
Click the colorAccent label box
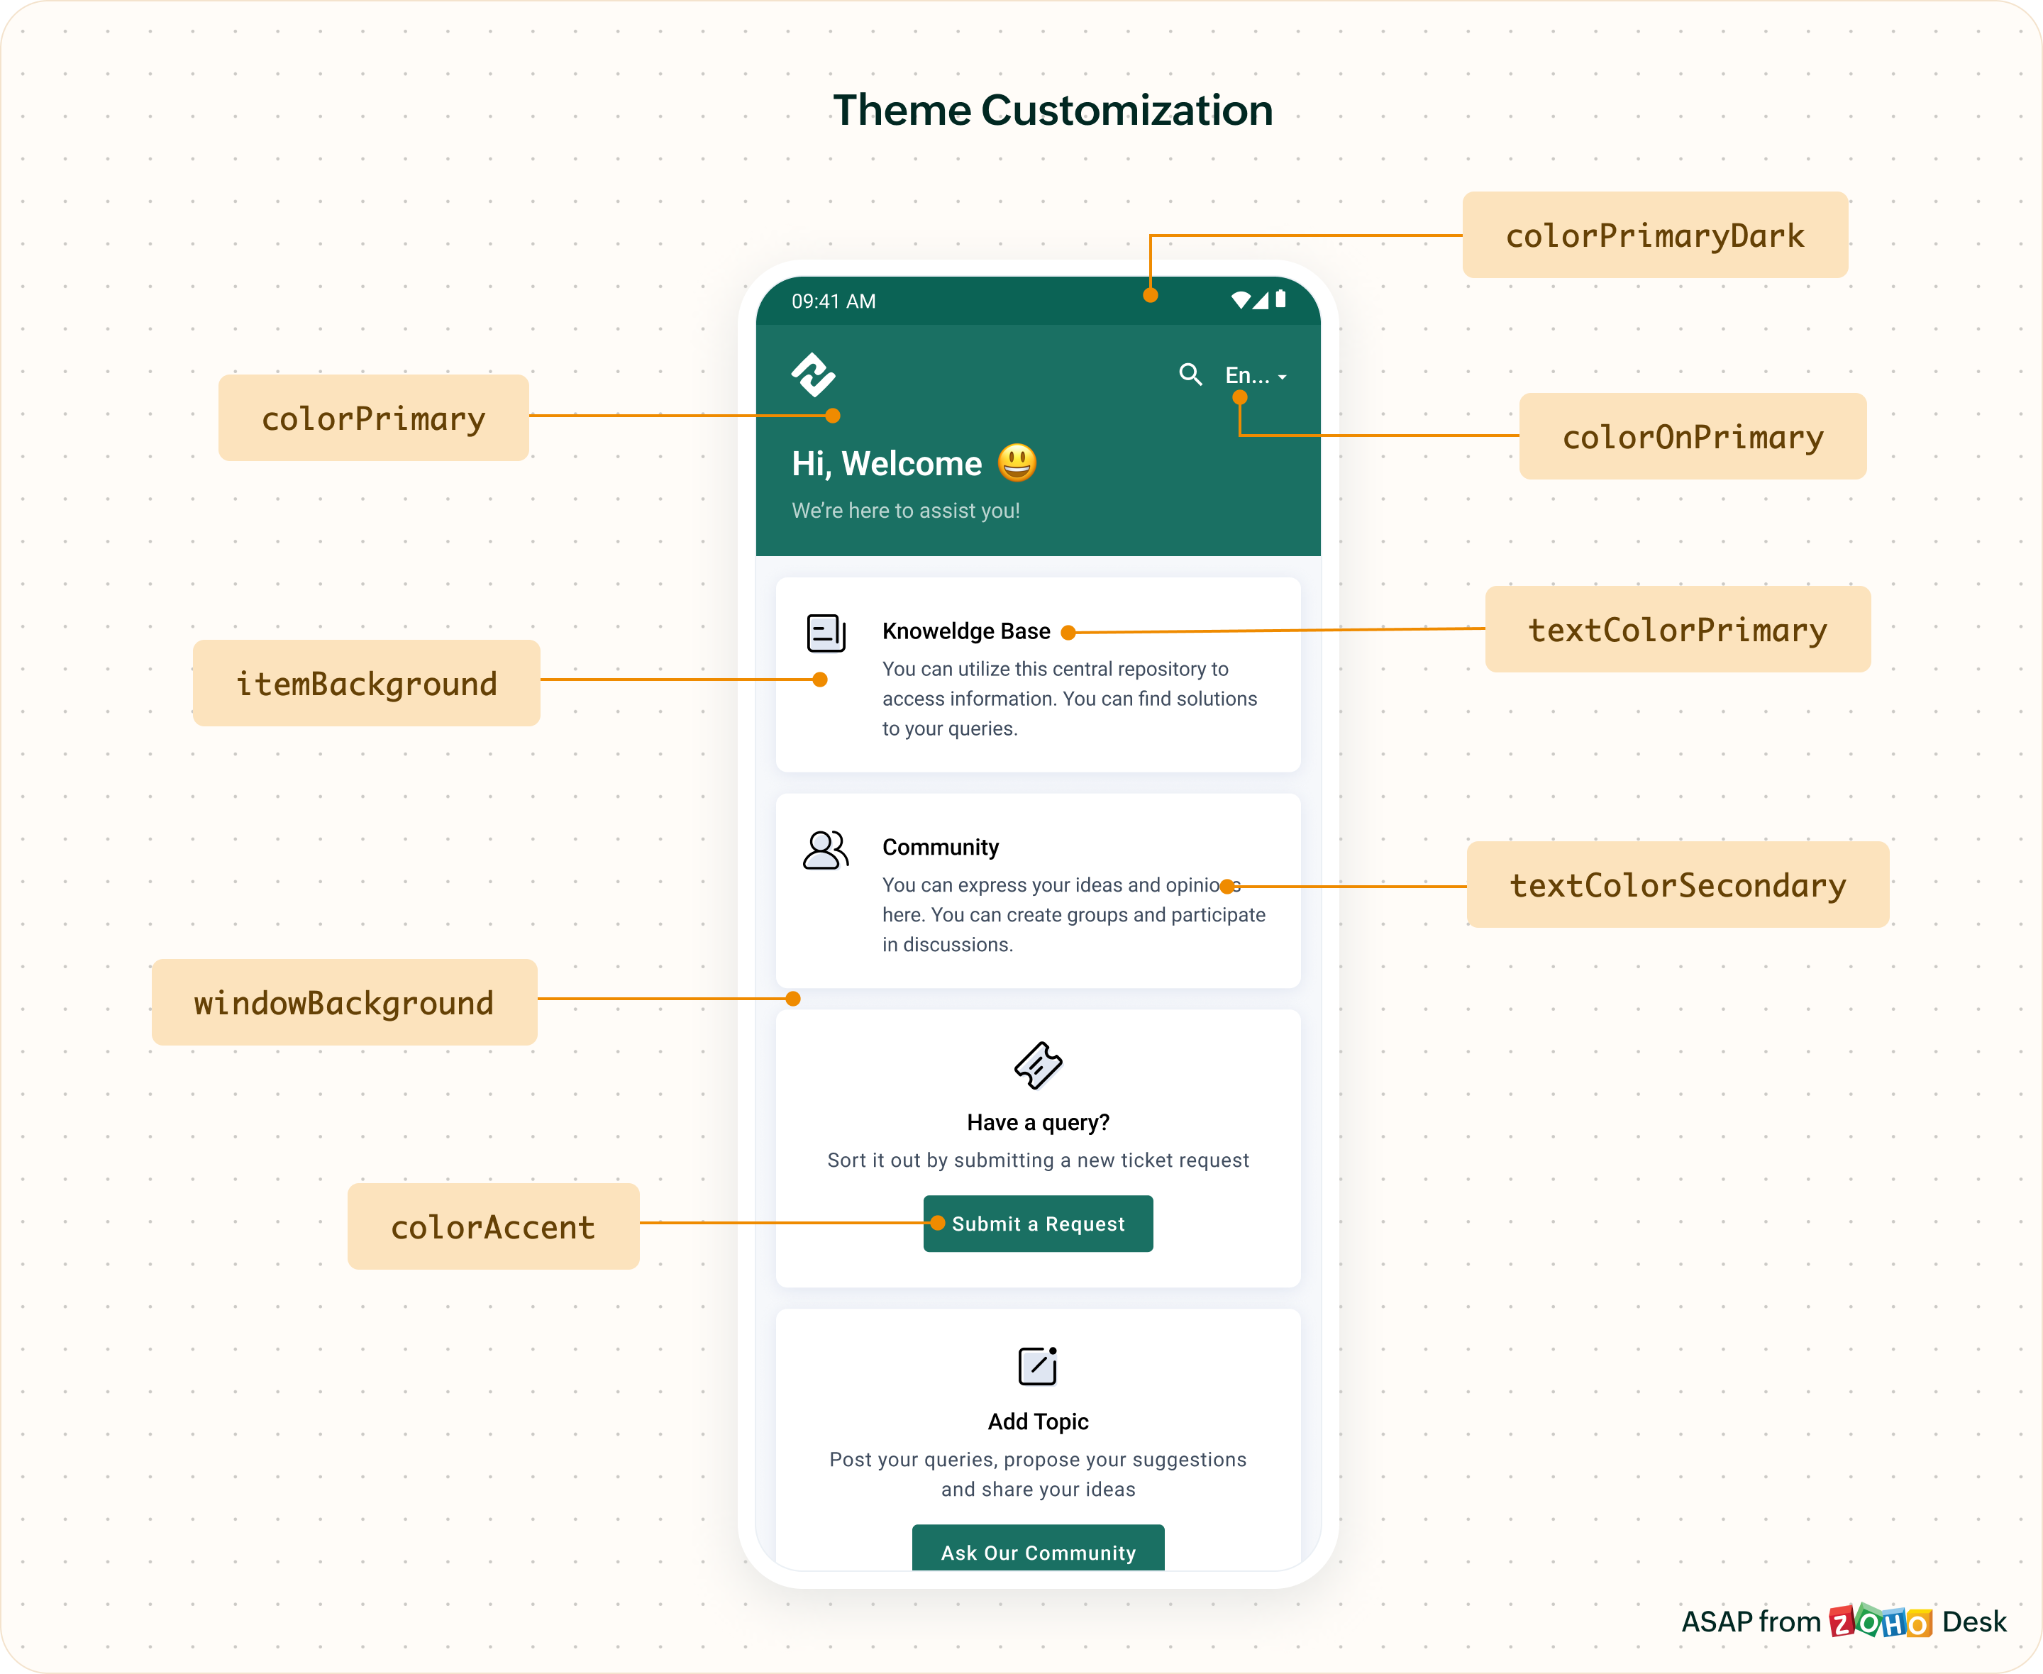click(493, 1226)
